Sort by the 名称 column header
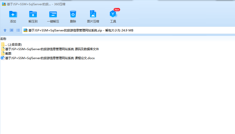This screenshot has width=235, height=134. pyautogui.click(x=3, y=39)
